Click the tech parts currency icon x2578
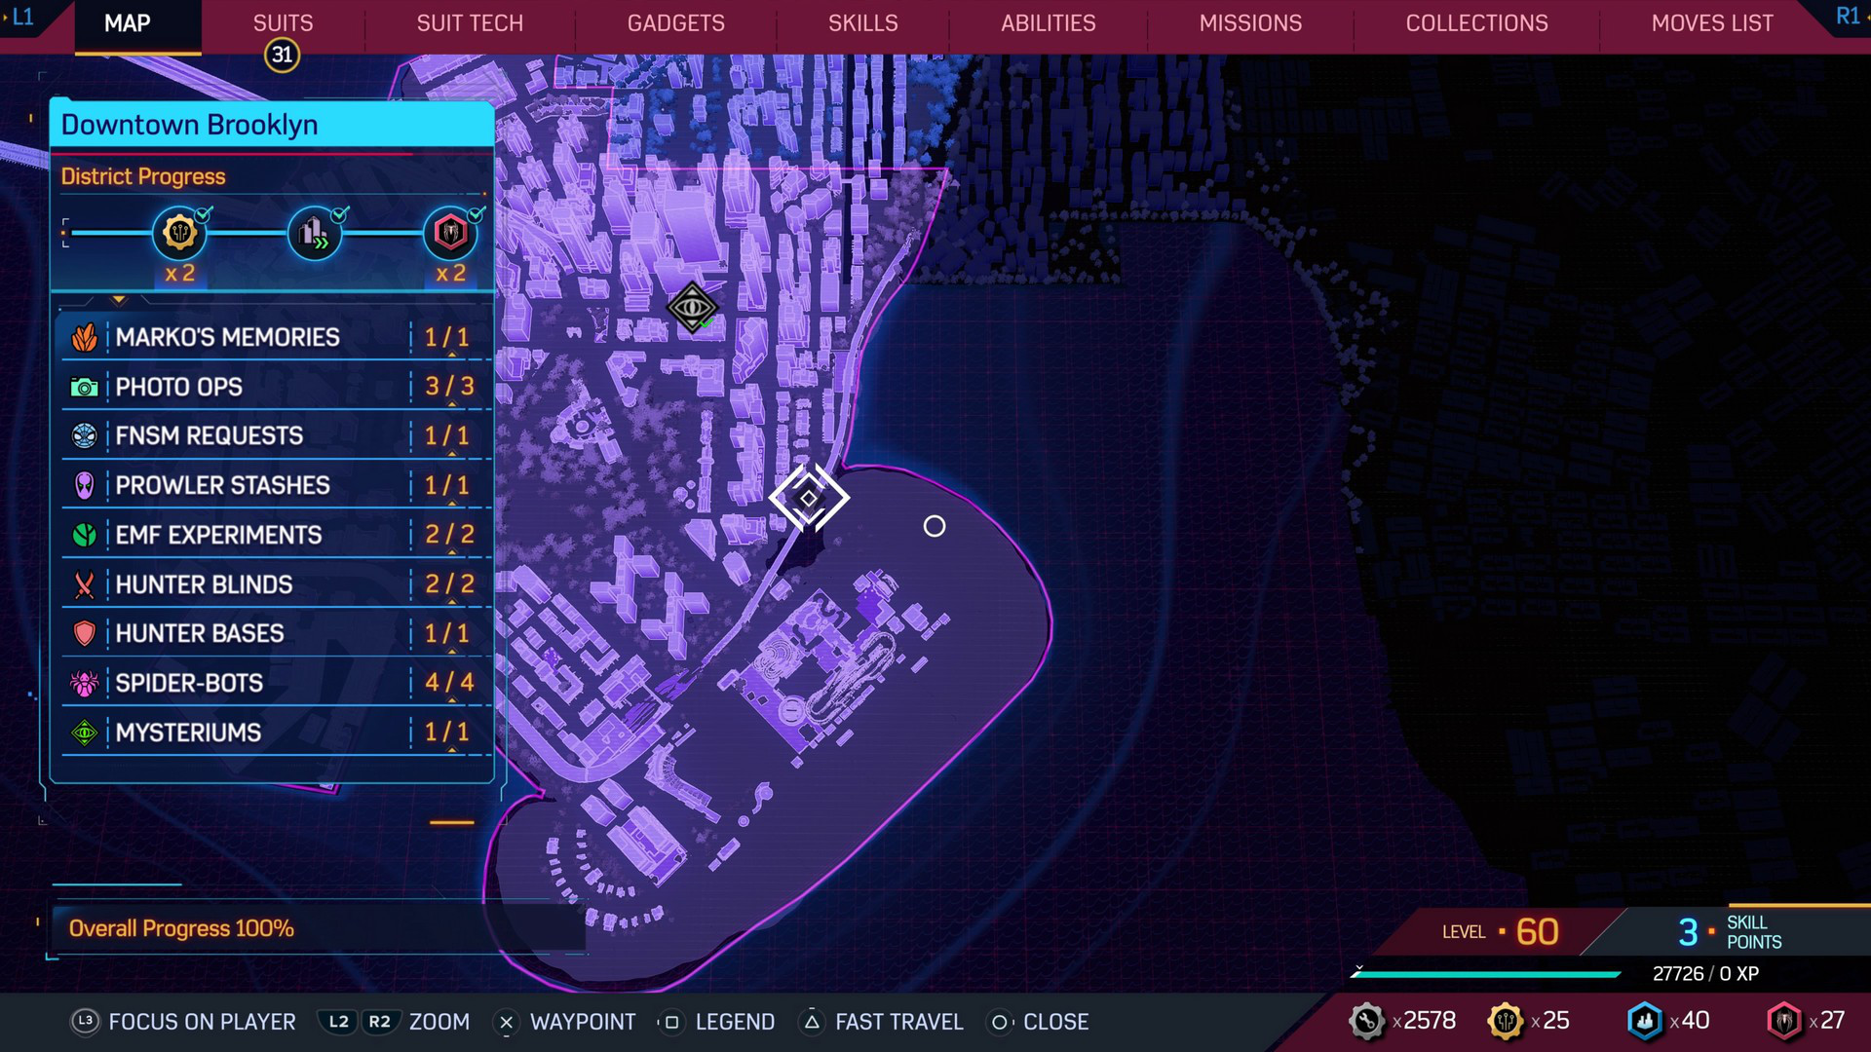Image resolution: width=1871 pixels, height=1052 pixels. point(1367,1021)
